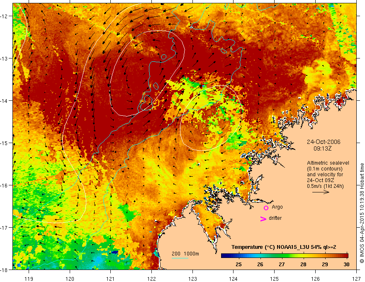The width and height of the screenshot is (365, 282).
Task: Click the latitude axis label -14
Action: (4, 101)
